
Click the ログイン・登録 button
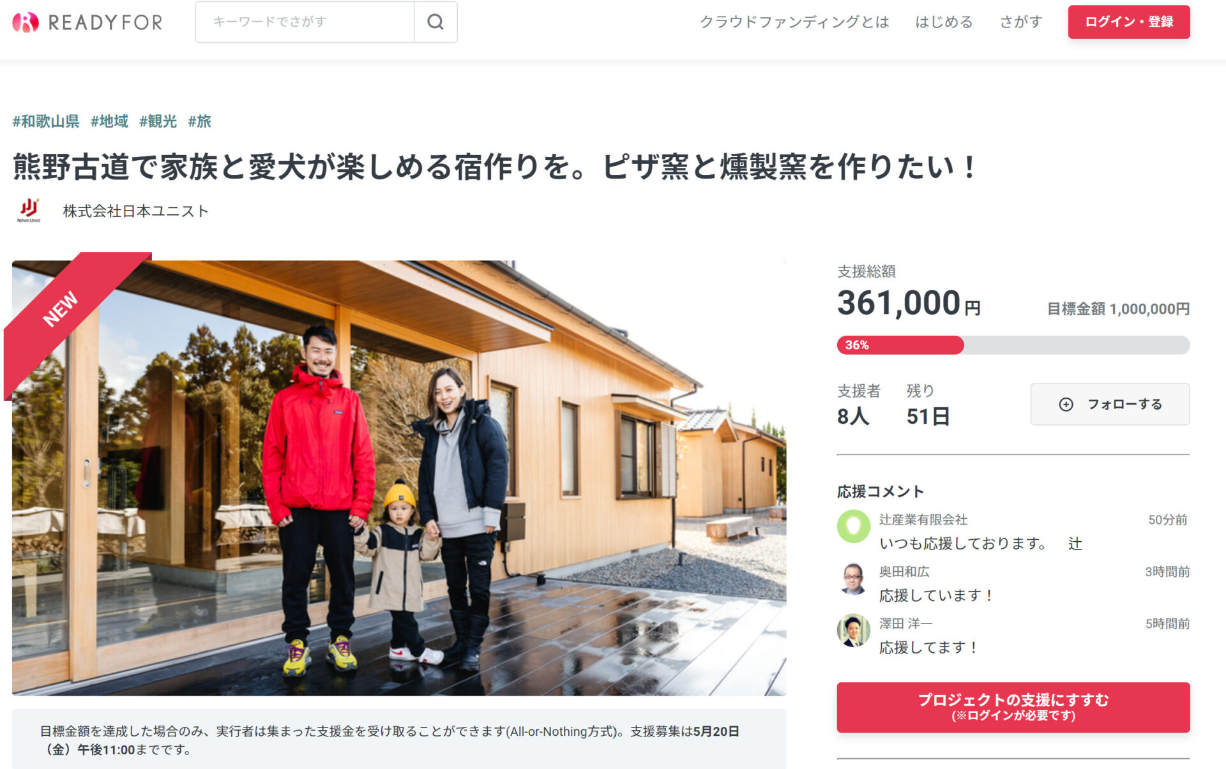[x=1128, y=22]
